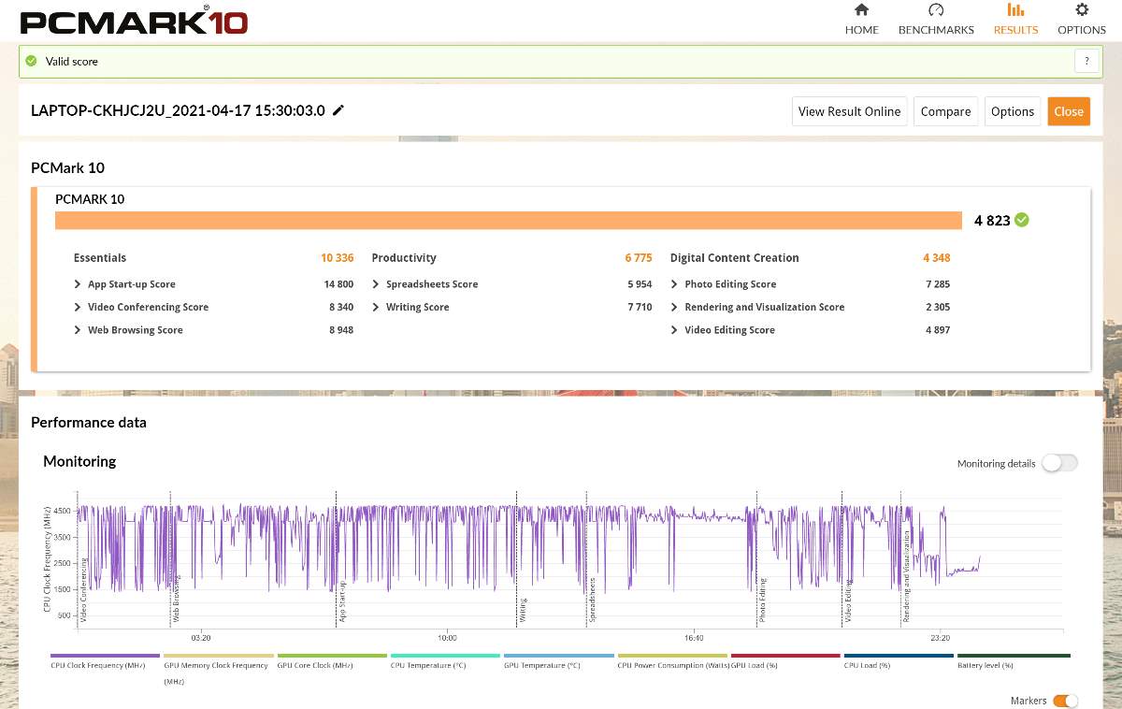Enable the Monitoring details toggle

click(x=1059, y=463)
